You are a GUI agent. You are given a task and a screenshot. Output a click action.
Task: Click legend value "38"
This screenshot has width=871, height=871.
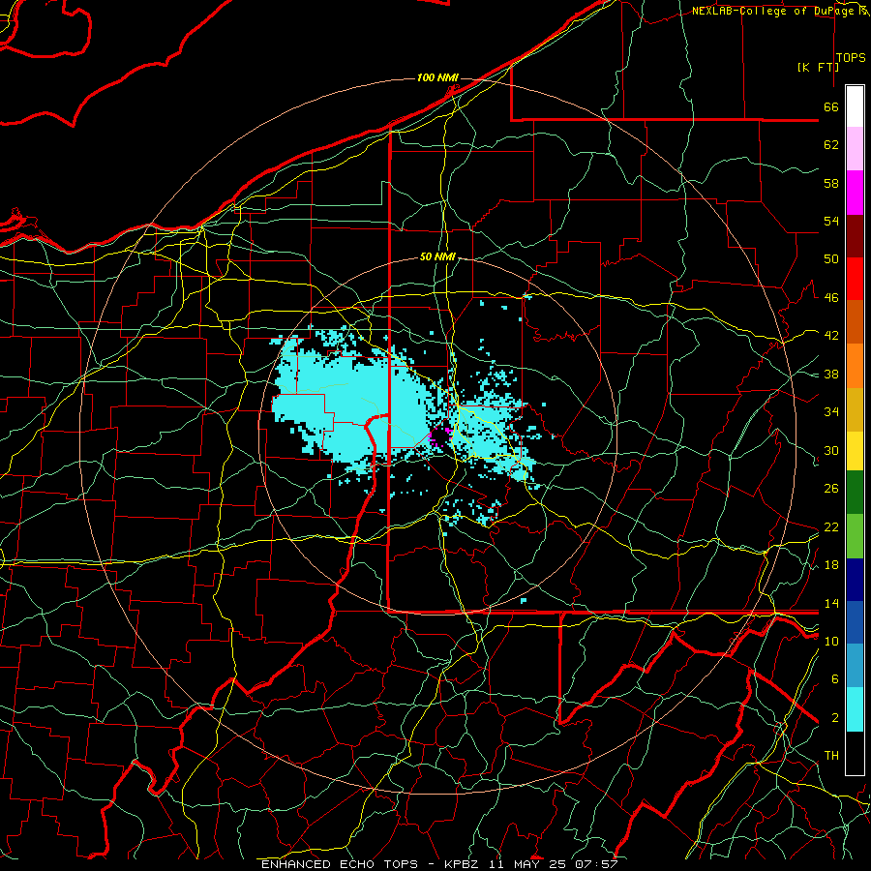[831, 374]
